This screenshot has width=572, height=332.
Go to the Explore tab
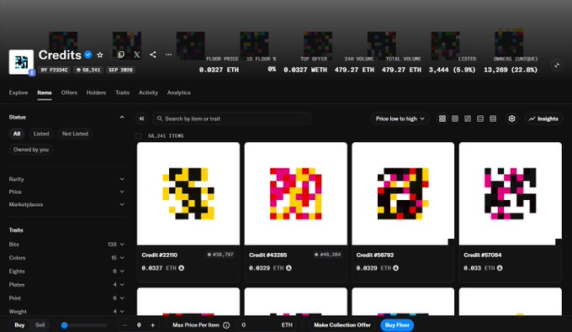[x=19, y=92]
